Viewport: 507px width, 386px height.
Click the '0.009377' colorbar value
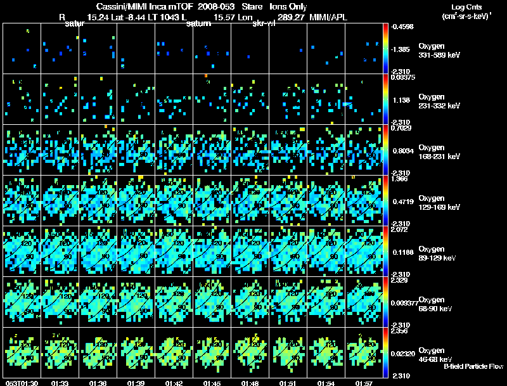[x=404, y=303]
